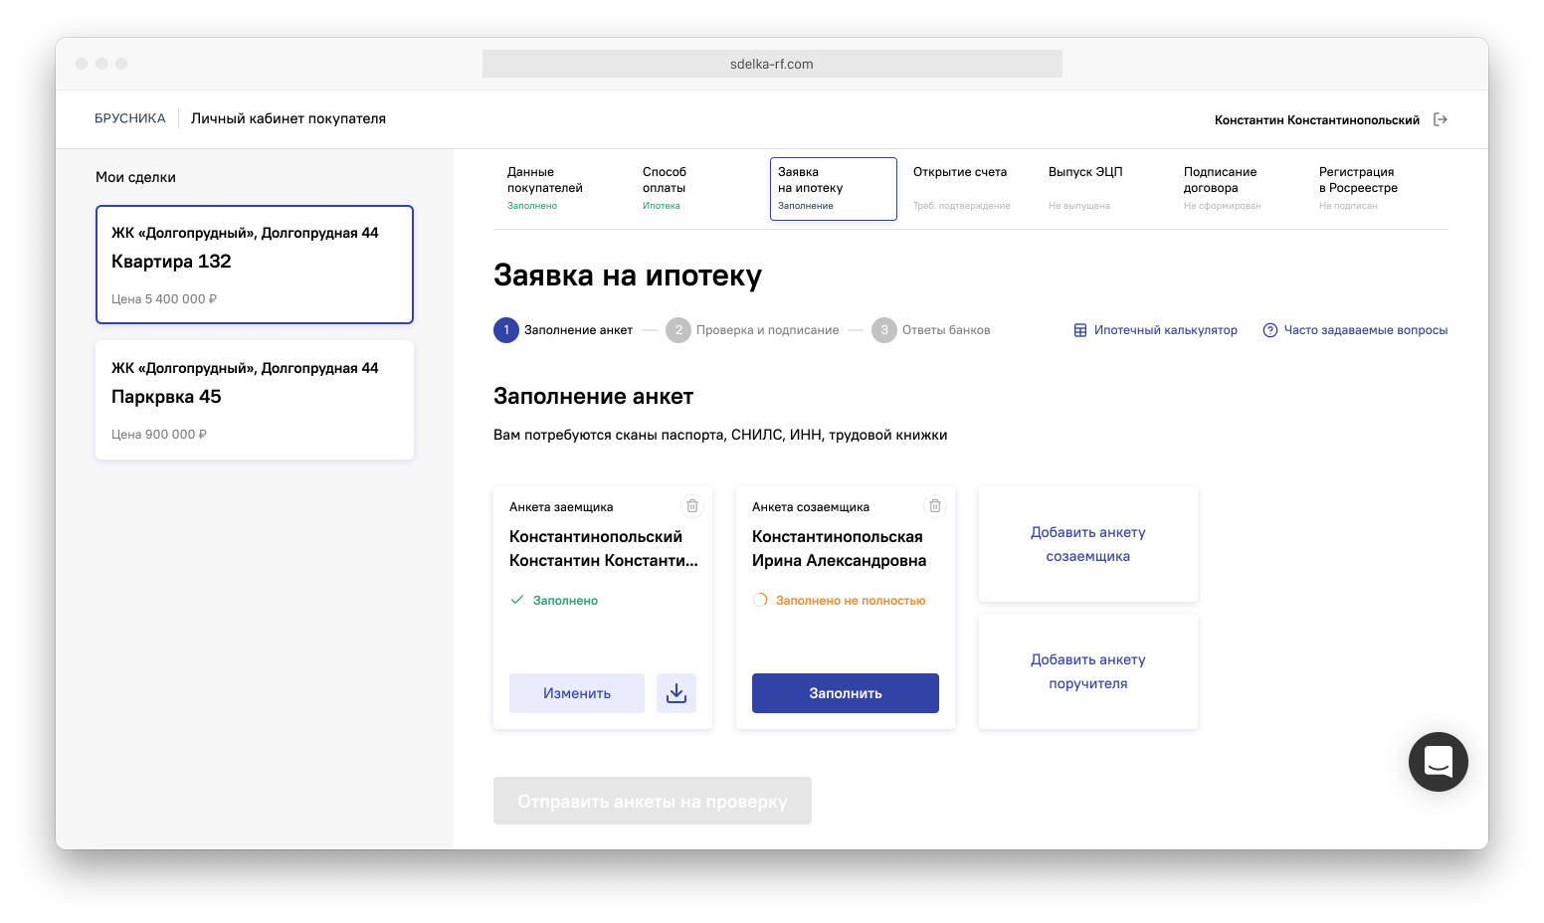Screen dimensions: 1544x923
Task: Open the Выпуск ЭЦП step
Action: coord(1104,189)
